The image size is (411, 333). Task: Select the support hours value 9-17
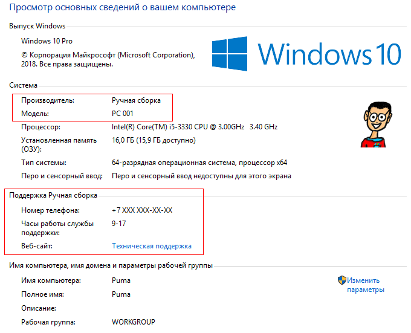(x=118, y=224)
